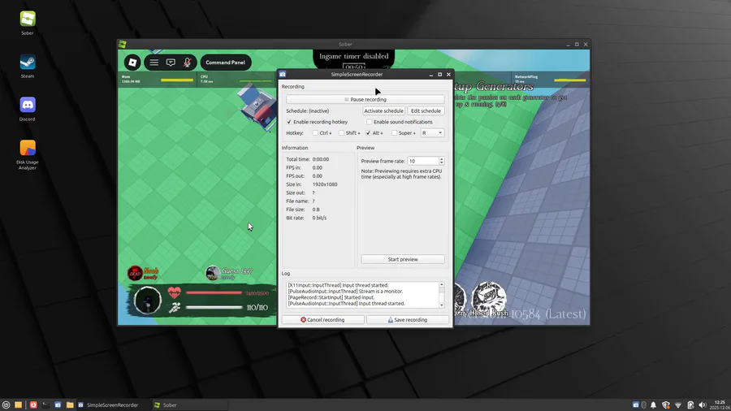Click the log scroll-down arrow
Image resolution: width=731 pixels, height=411 pixels.
coord(442,305)
